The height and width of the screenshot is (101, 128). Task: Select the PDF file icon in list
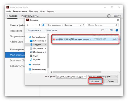click(x=54, y=39)
